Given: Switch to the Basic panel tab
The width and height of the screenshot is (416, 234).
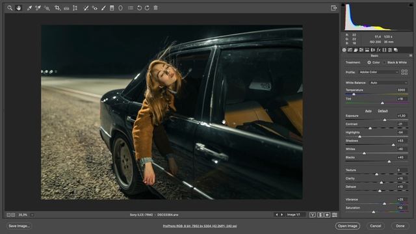Looking at the screenshot, I should (344, 50).
